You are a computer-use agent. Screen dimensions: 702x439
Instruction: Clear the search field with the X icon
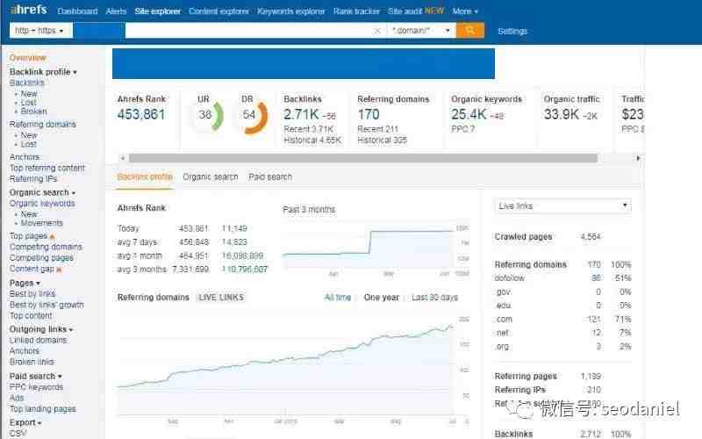pyautogui.click(x=377, y=31)
